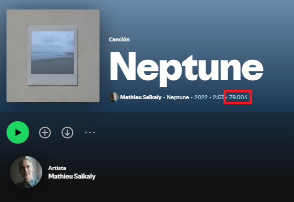Click the Canción type label

pos(119,39)
